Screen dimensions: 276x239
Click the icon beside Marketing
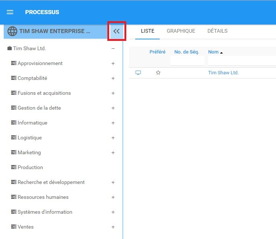(14, 152)
